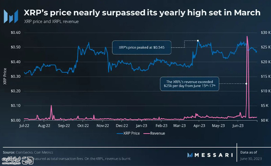Toggle the XRP Price series in the legend

[129, 134]
